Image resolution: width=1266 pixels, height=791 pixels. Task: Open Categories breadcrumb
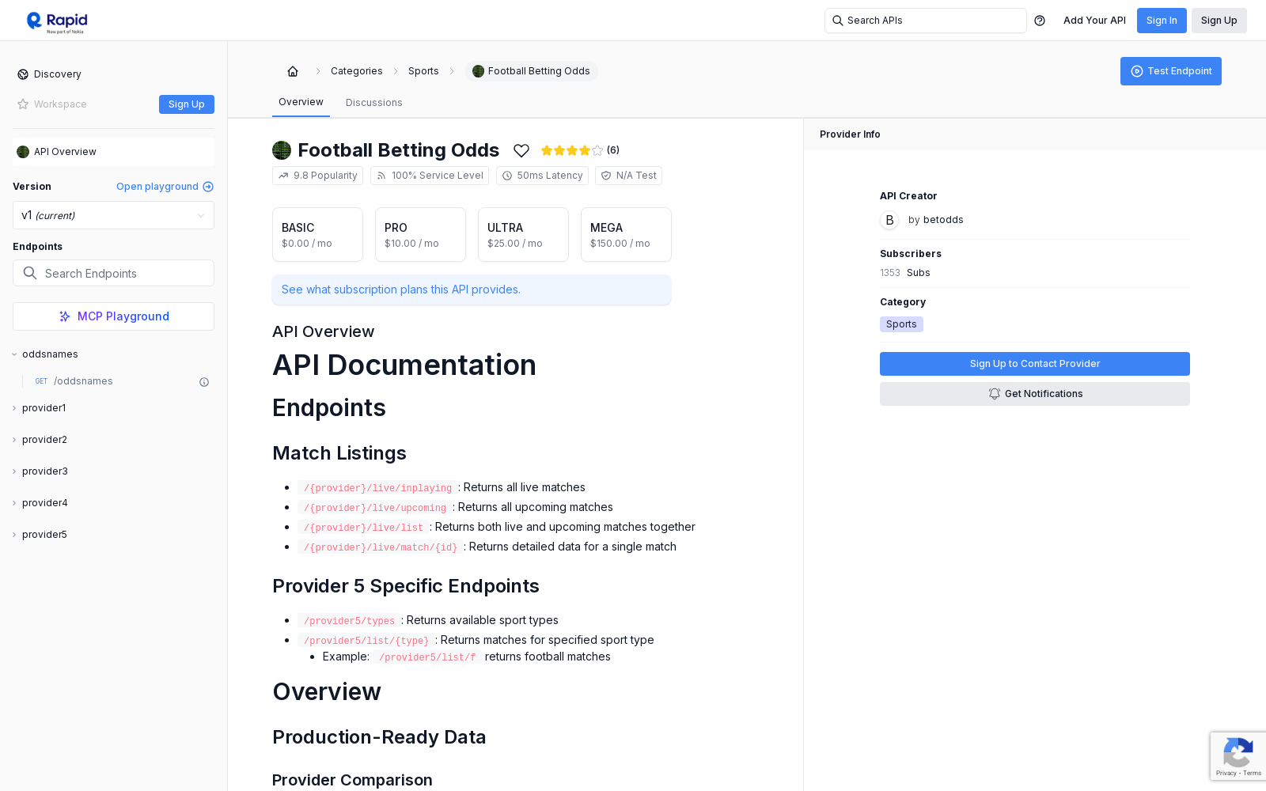point(357,71)
